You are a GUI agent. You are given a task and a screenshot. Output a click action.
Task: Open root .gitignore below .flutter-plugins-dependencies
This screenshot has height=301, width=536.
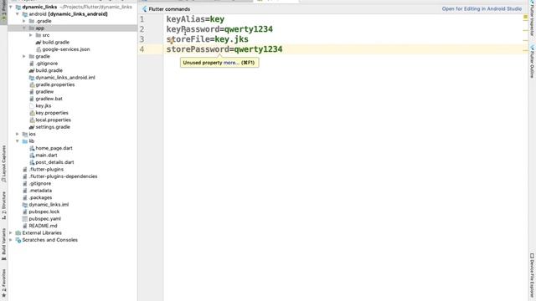click(40, 184)
